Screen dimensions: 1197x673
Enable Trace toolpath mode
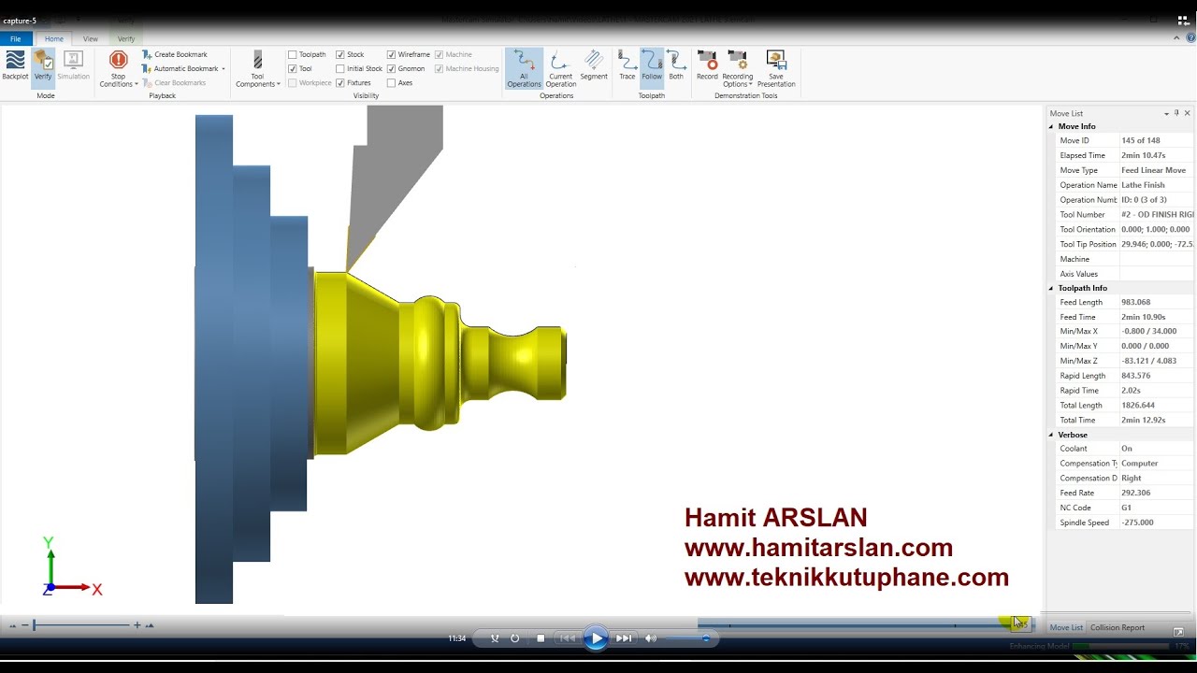click(x=627, y=65)
